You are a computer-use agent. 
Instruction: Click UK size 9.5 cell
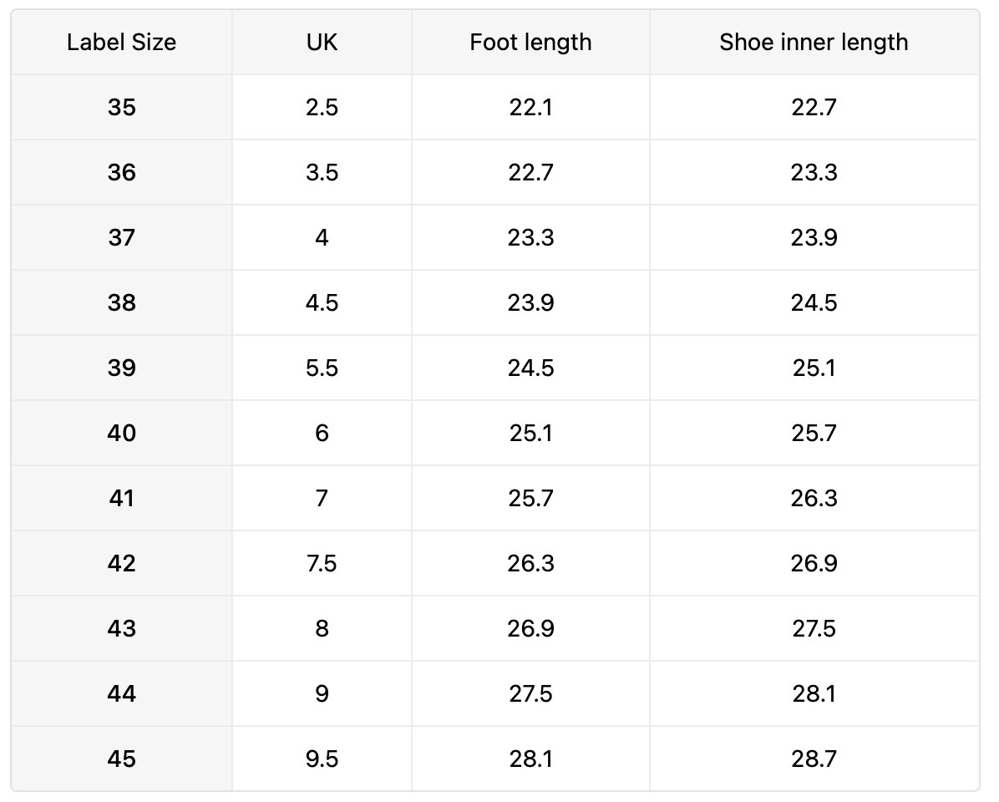[x=322, y=759]
